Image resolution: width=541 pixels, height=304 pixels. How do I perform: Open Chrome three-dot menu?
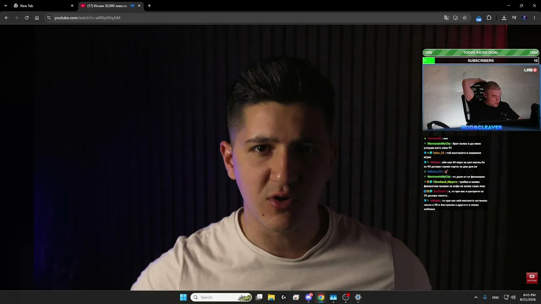pos(535,18)
